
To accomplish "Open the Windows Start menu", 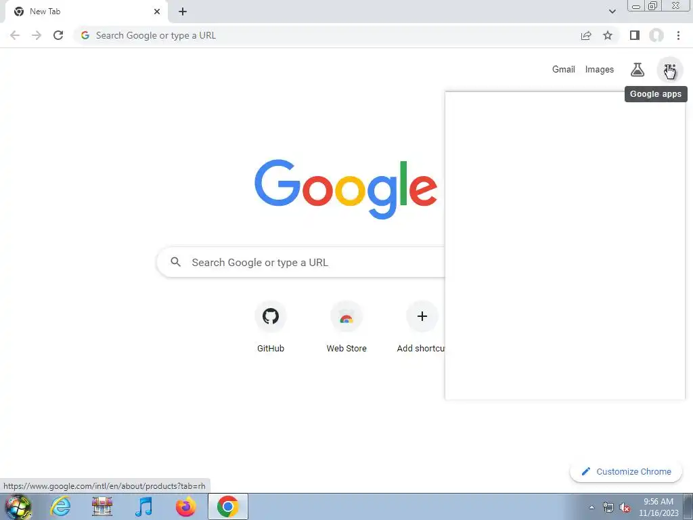I will pyautogui.click(x=18, y=506).
